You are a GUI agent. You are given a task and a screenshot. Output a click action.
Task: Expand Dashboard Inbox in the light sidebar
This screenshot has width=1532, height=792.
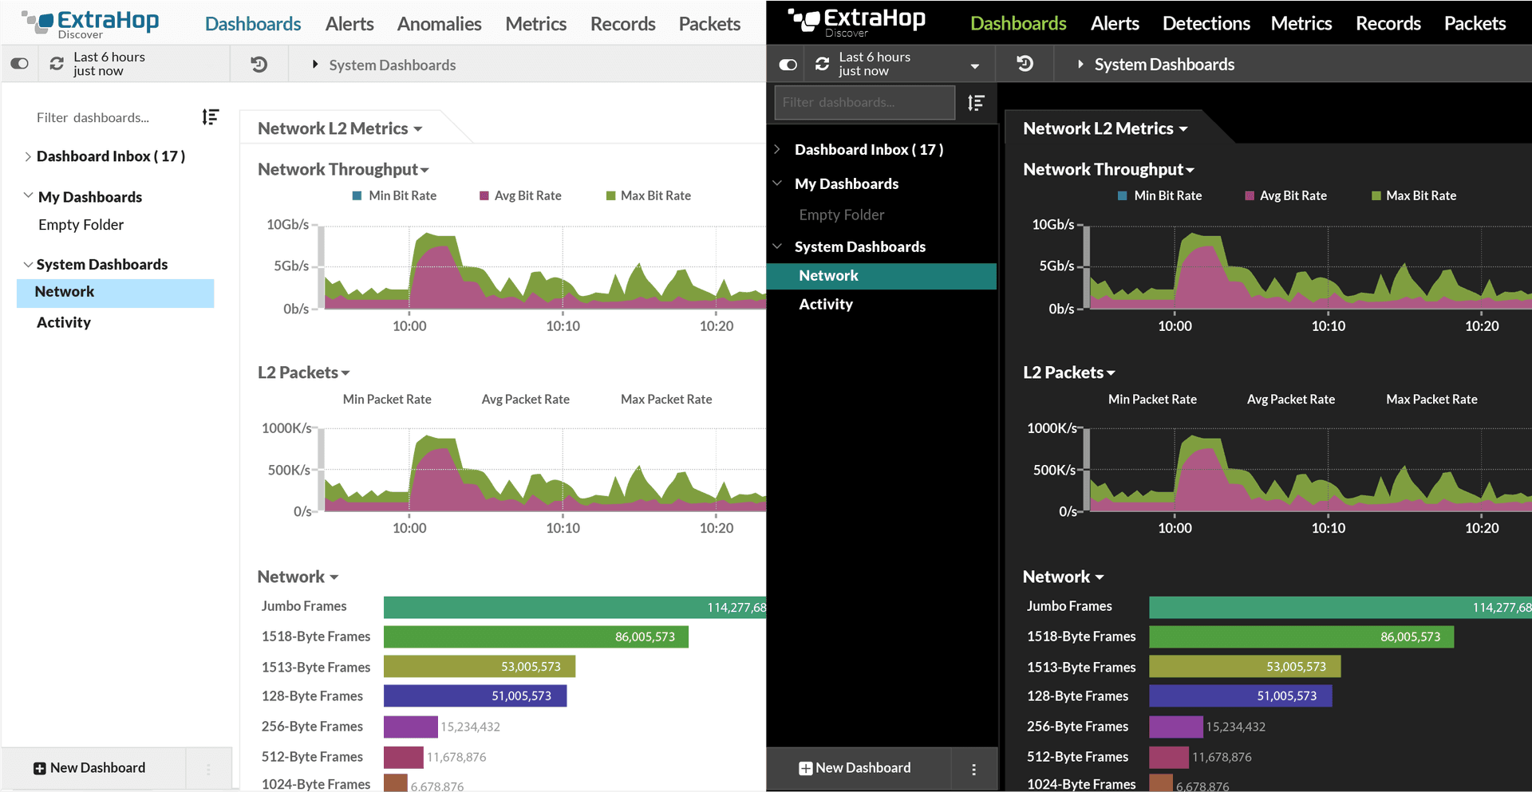point(28,156)
